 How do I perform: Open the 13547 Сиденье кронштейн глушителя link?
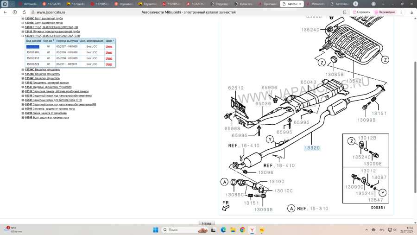pos(48,87)
